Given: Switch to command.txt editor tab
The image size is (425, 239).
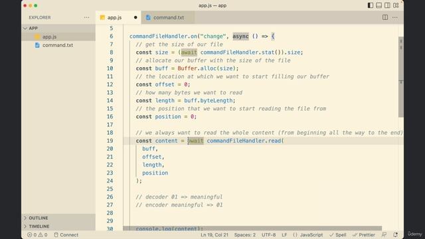Looking at the screenshot, I should [x=168, y=17].
